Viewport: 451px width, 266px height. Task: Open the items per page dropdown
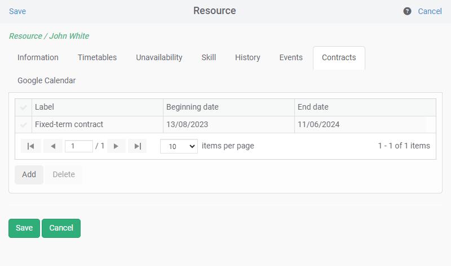point(179,146)
